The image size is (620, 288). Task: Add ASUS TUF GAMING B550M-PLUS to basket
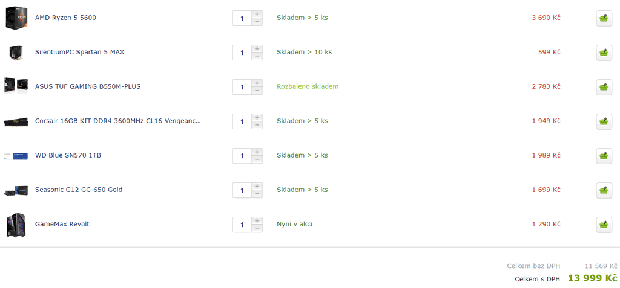click(x=604, y=87)
